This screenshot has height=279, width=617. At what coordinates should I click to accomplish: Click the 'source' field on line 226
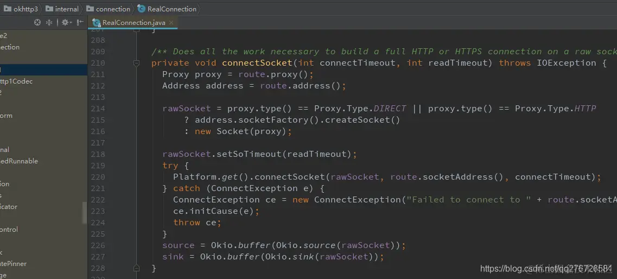click(x=179, y=245)
